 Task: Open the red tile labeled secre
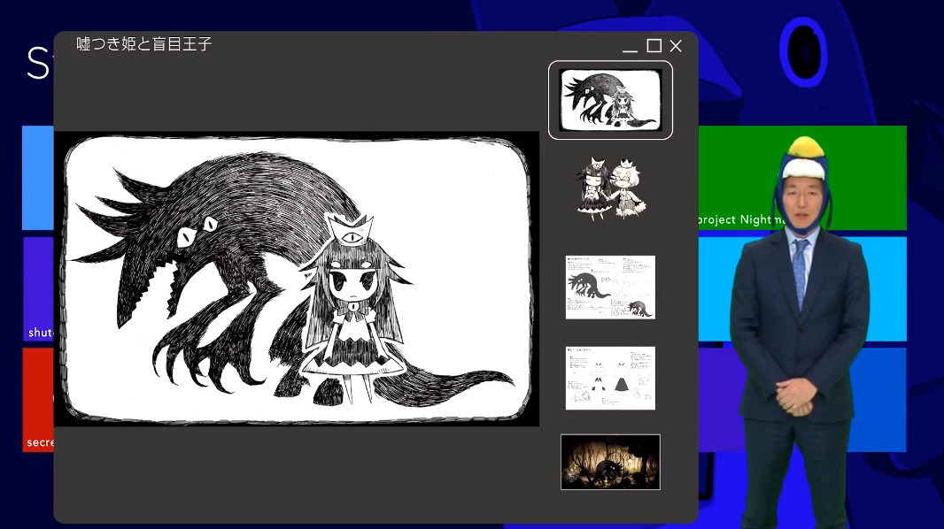point(37,398)
